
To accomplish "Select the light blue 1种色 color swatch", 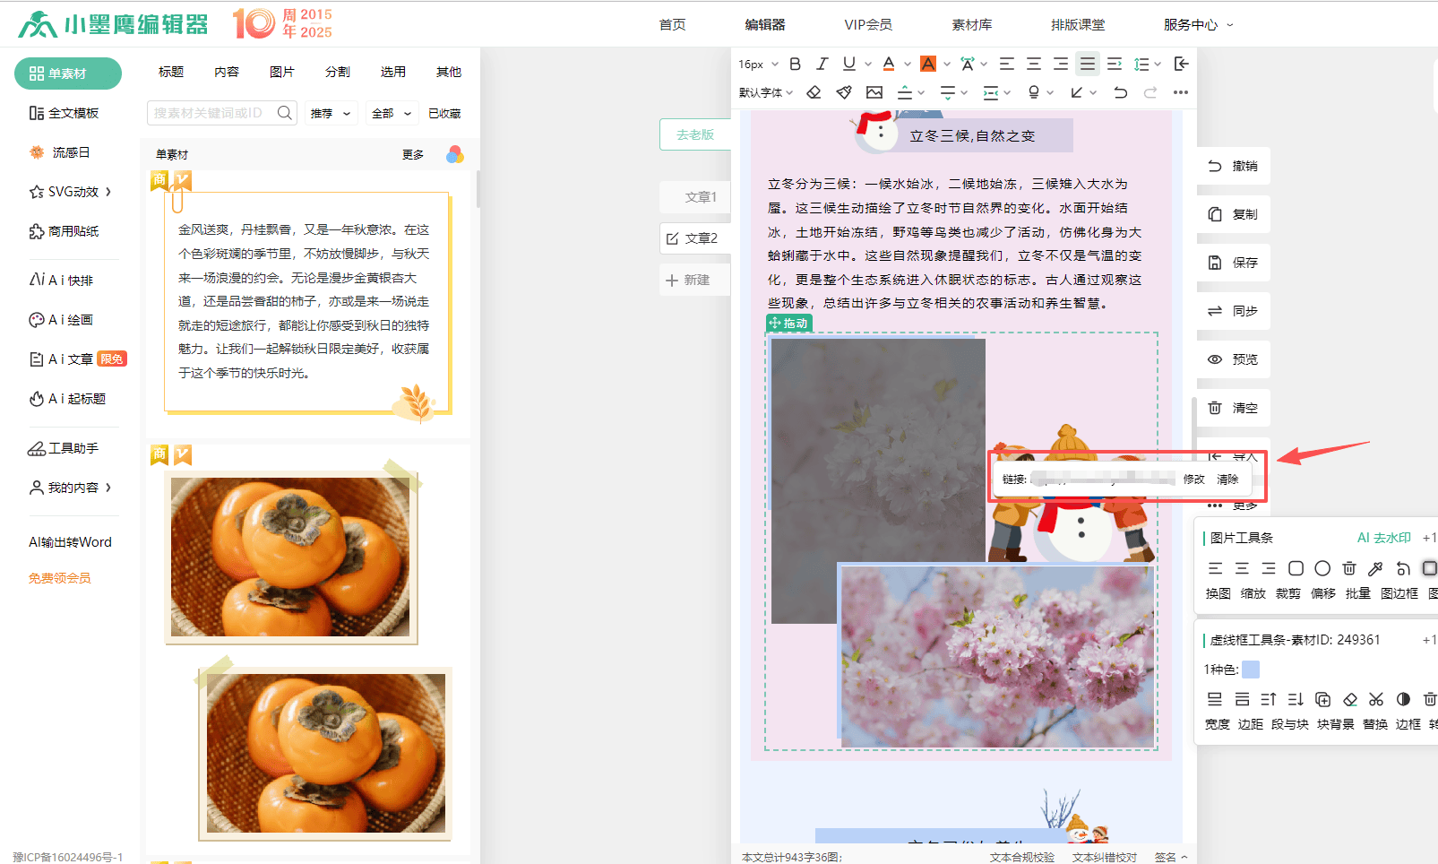I will [x=1251, y=670].
